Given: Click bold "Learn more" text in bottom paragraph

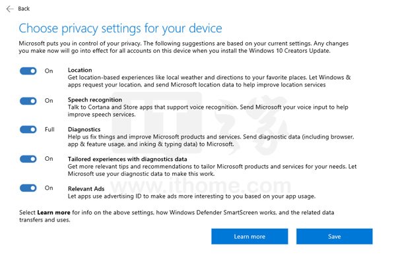Looking at the screenshot, I should pyautogui.click(x=53, y=212).
